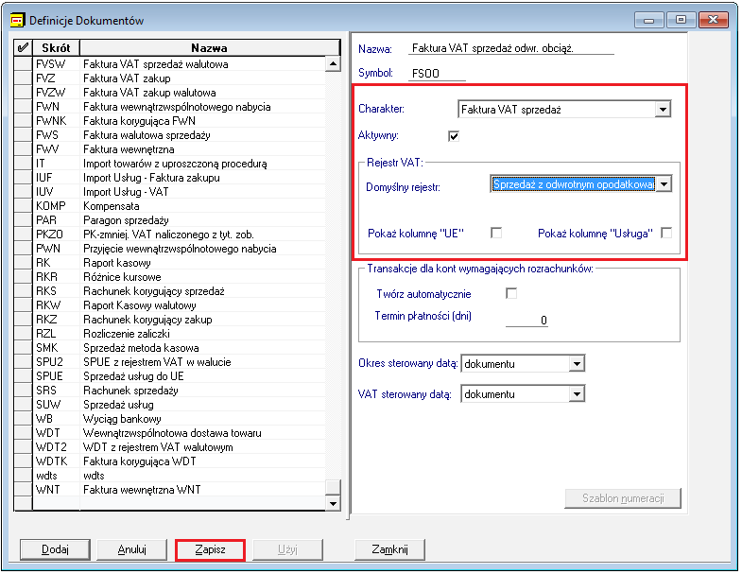742x574 pixels.
Task: Select the lowercase wdts row
Action: (x=179, y=476)
